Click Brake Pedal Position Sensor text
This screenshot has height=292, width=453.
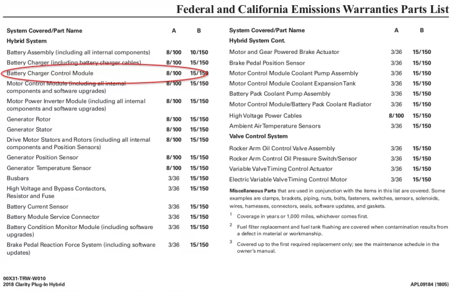click(x=267, y=63)
